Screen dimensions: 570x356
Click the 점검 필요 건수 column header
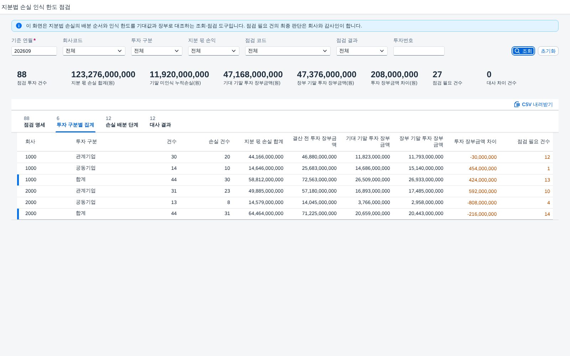534,142
